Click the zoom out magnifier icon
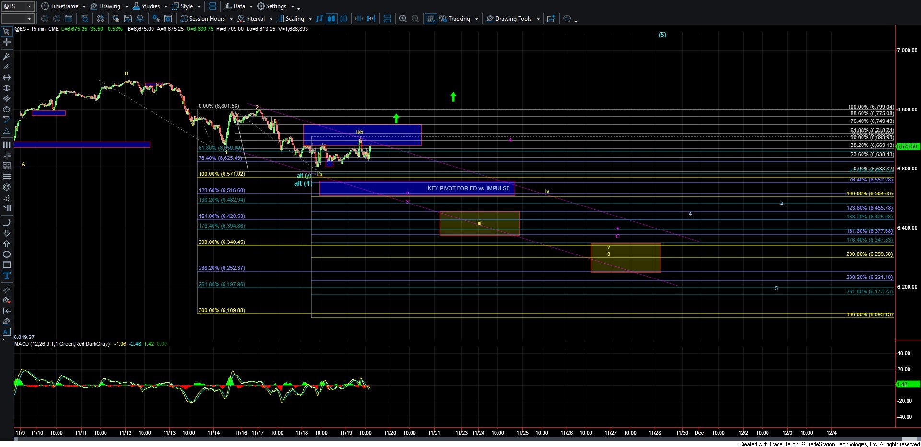The height and width of the screenshot is (447, 921). [415, 19]
